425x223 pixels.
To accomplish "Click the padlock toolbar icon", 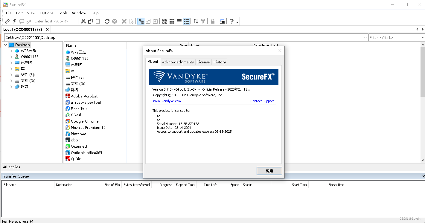I will (x=212, y=21).
